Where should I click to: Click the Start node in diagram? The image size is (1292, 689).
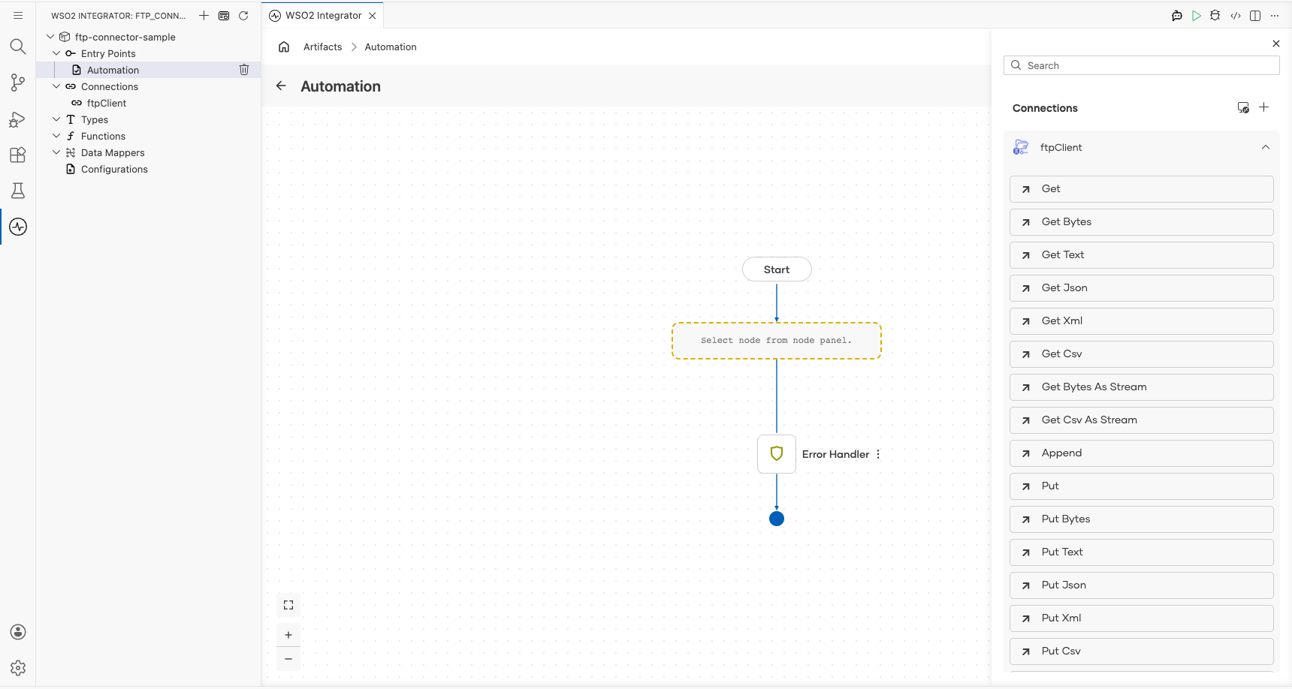(x=777, y=269)
